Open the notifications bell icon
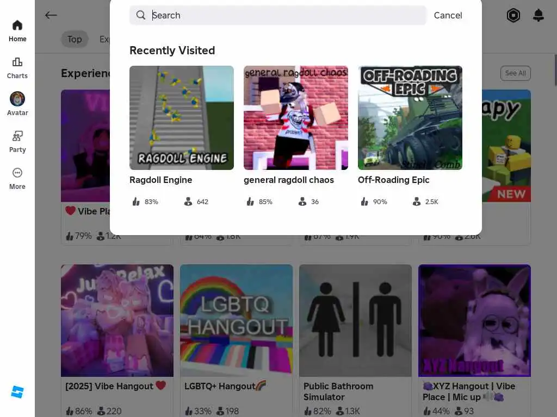Screen dimensions: 557x417 (x=538, y=15)
